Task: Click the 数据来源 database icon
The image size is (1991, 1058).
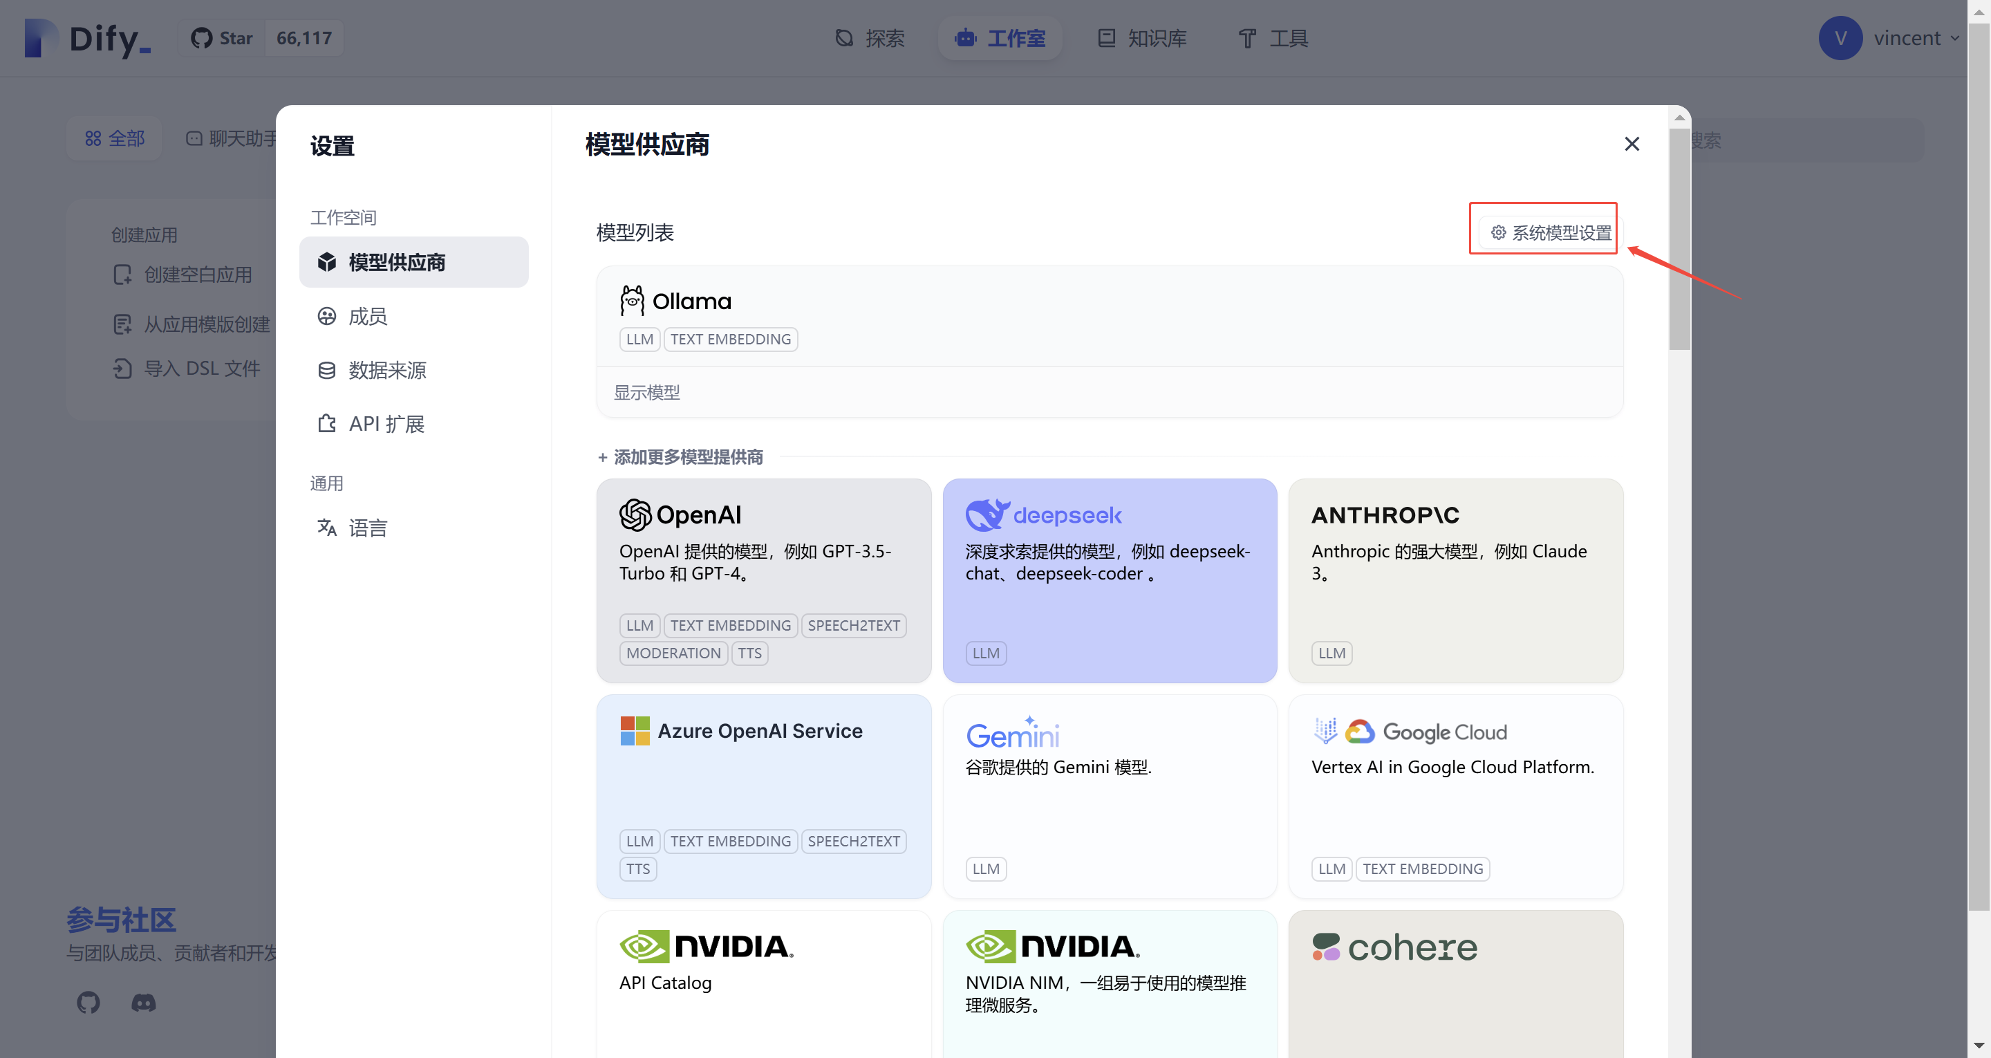Action: point(327,370)
